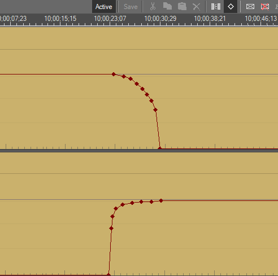Screen dimensions: 278x276
Task: Select lower curve's starting keyframe at bottom baseline
Action: pyautogui.click(x=108, y=274)
